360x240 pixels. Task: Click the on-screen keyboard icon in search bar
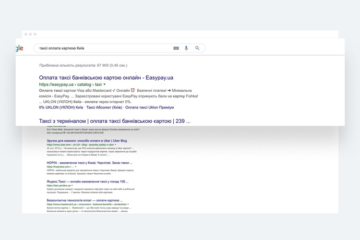coord(176,48)
